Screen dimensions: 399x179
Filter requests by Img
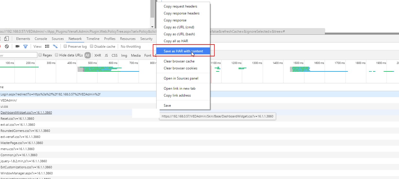pos(124,55)
